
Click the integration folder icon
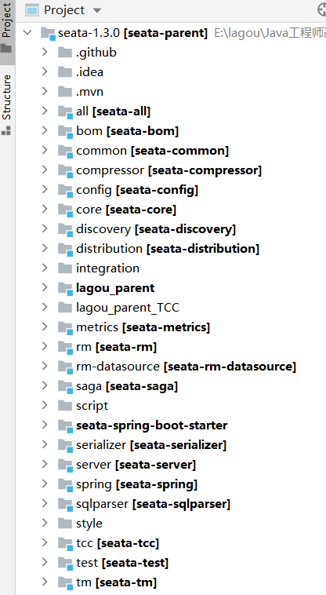(x=65, y=268)
